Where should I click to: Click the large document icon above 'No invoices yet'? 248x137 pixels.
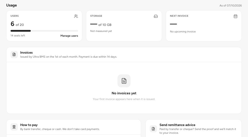click(124, 81)
